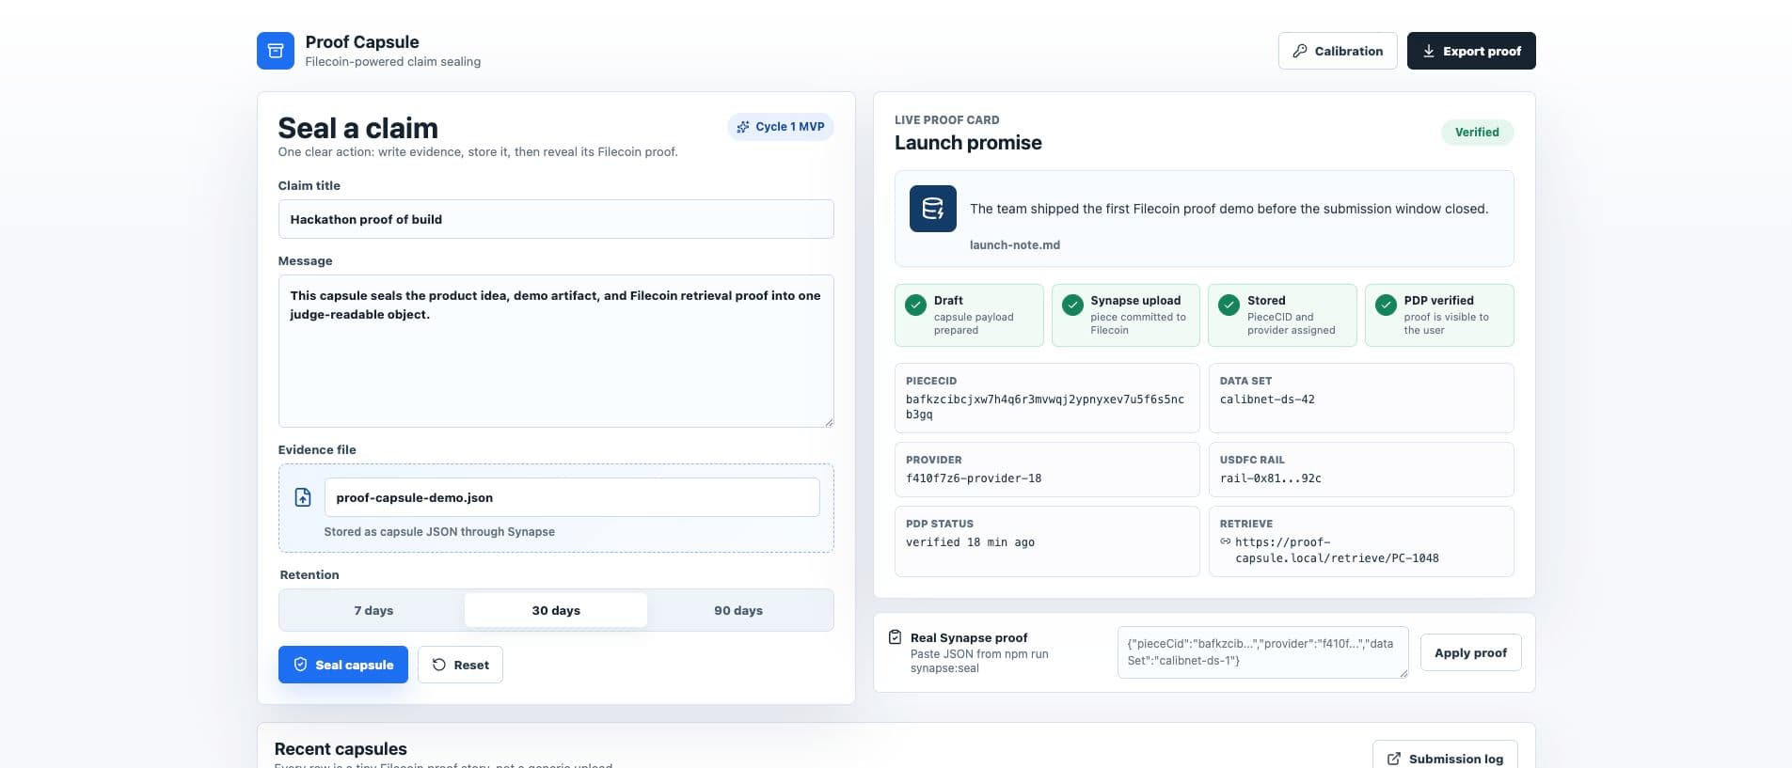
Task: Click the Real Synapse proof JSON textarea
Action: tap(1262, 652)
